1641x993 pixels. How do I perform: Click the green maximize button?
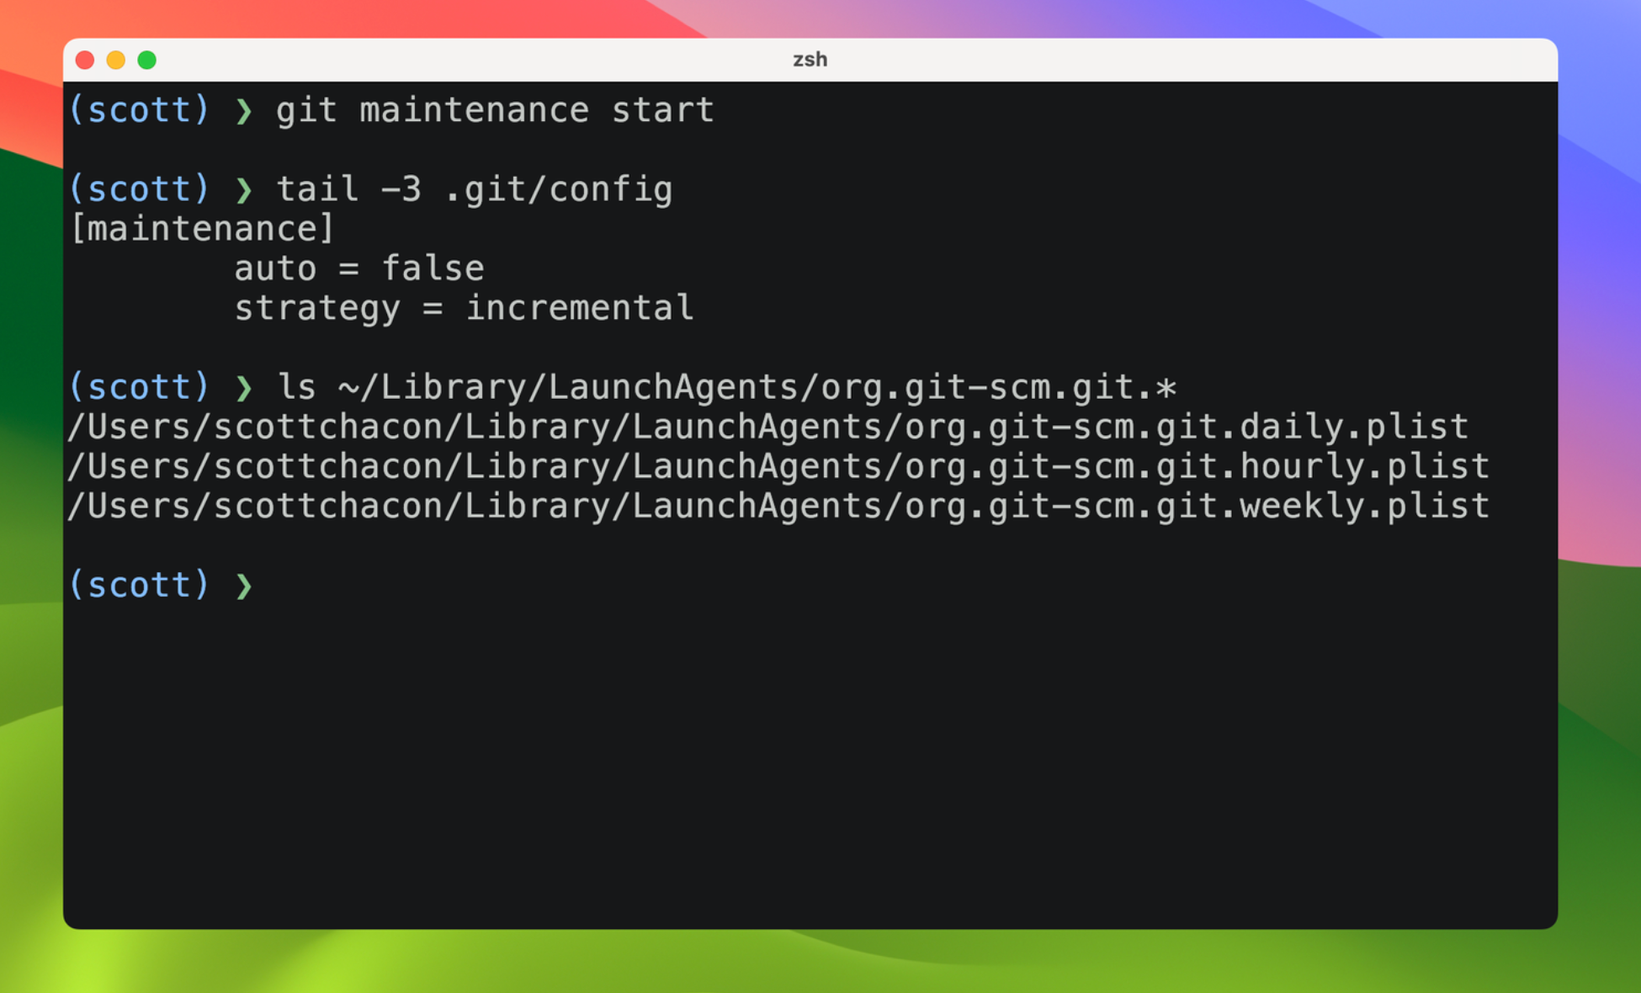pos(146,59)
